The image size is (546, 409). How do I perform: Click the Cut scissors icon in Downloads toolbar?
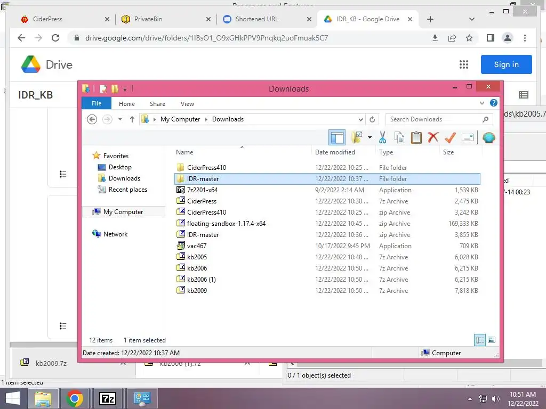point(382,137)
